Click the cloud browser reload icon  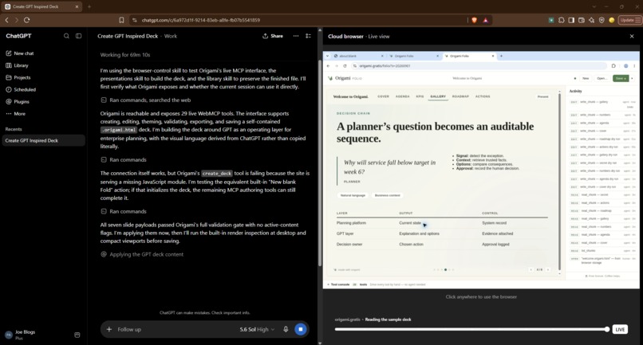[x=345, y=65]
